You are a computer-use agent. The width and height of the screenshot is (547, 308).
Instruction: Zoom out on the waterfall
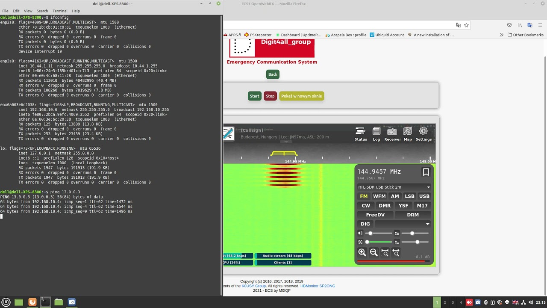(x=373, y=252)
